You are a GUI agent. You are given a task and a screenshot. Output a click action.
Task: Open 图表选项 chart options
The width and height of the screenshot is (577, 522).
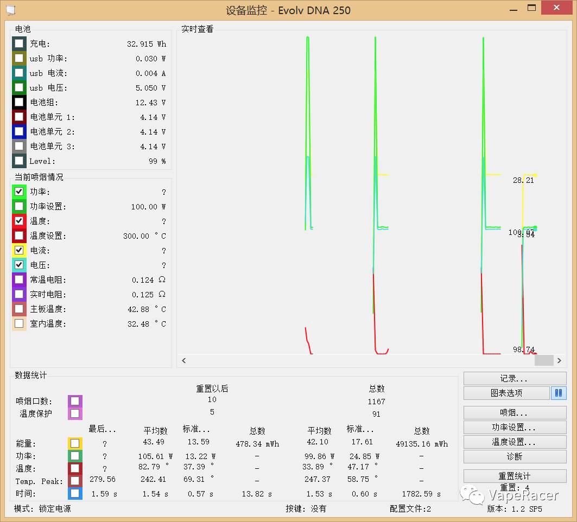(507, 393)
